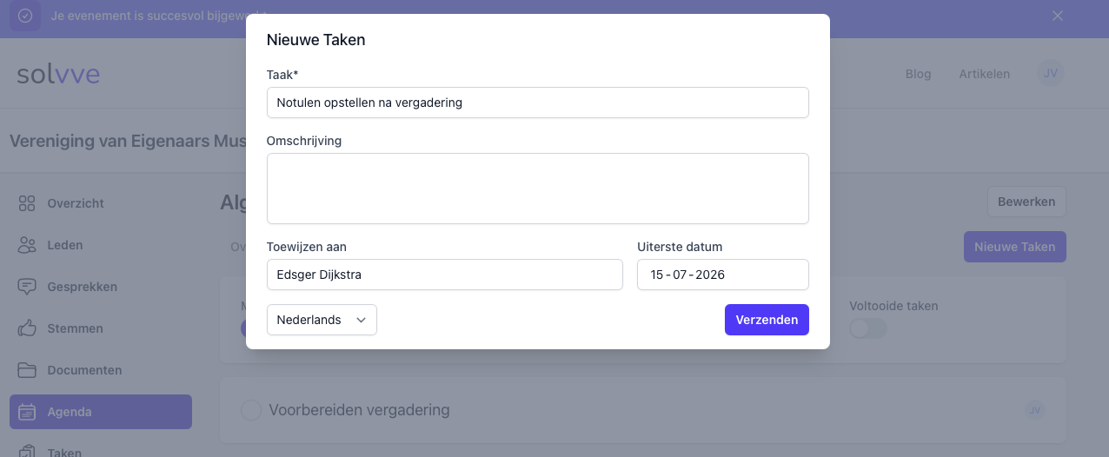The width and height of the screenshot is (1109, 457).
Task: Go to the Blog menu item
Action: (x=918, y=74)
